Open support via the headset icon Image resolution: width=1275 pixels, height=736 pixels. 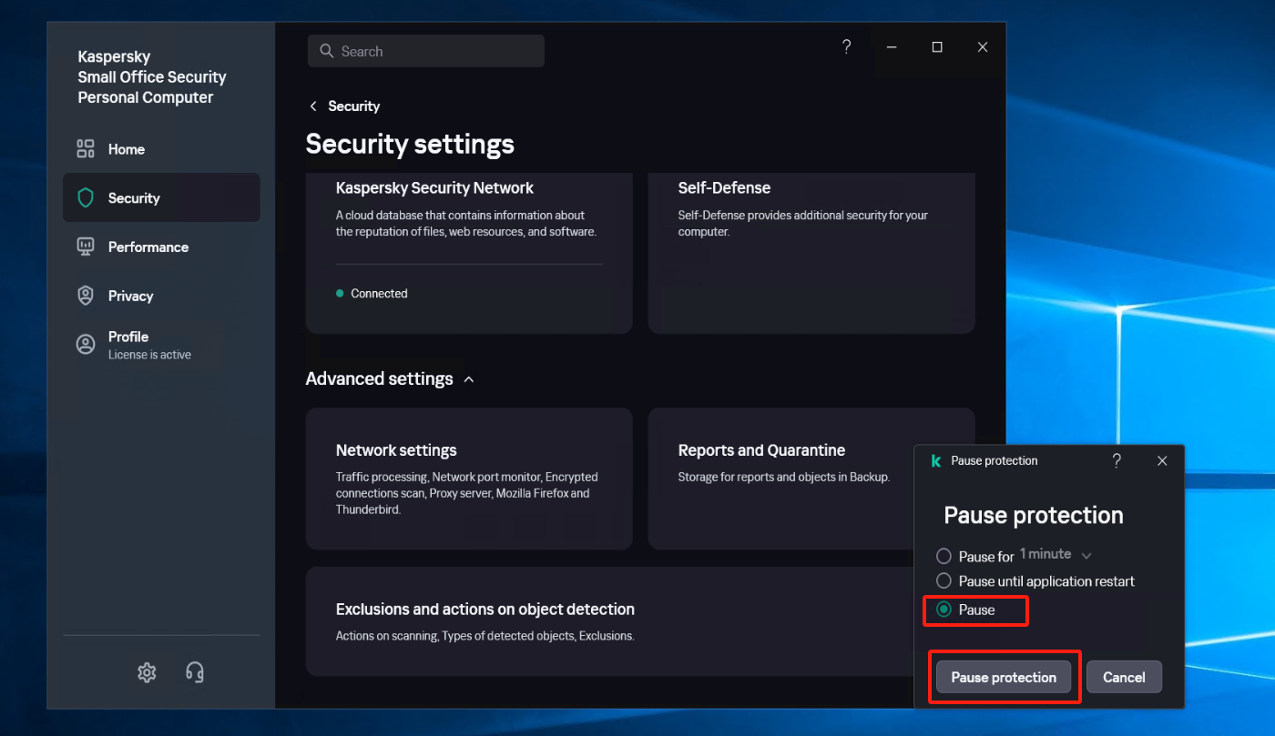[x=194, y=672]
